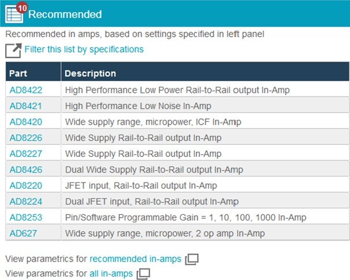
Task: Select the AD8421 part link
Action: [25, 106]
